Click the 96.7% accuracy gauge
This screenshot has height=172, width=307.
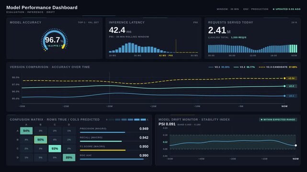click(55, 40)
